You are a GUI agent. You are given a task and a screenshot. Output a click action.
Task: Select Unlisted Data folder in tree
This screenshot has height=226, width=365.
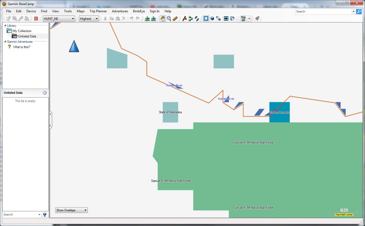27,36
